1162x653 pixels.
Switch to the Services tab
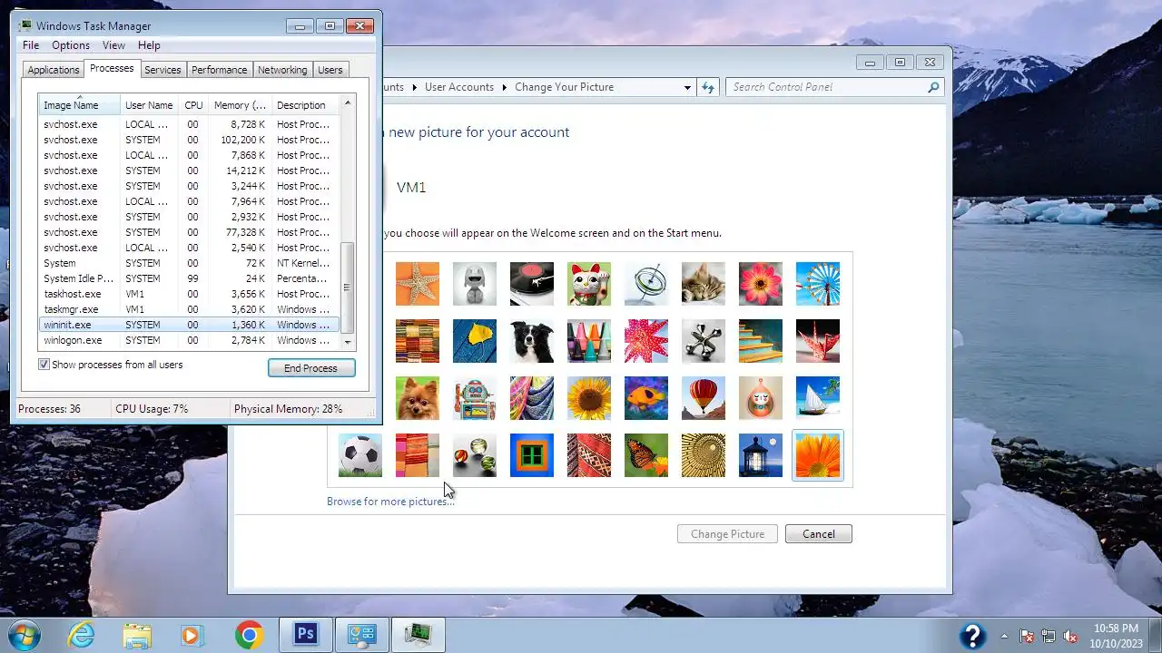162,70
